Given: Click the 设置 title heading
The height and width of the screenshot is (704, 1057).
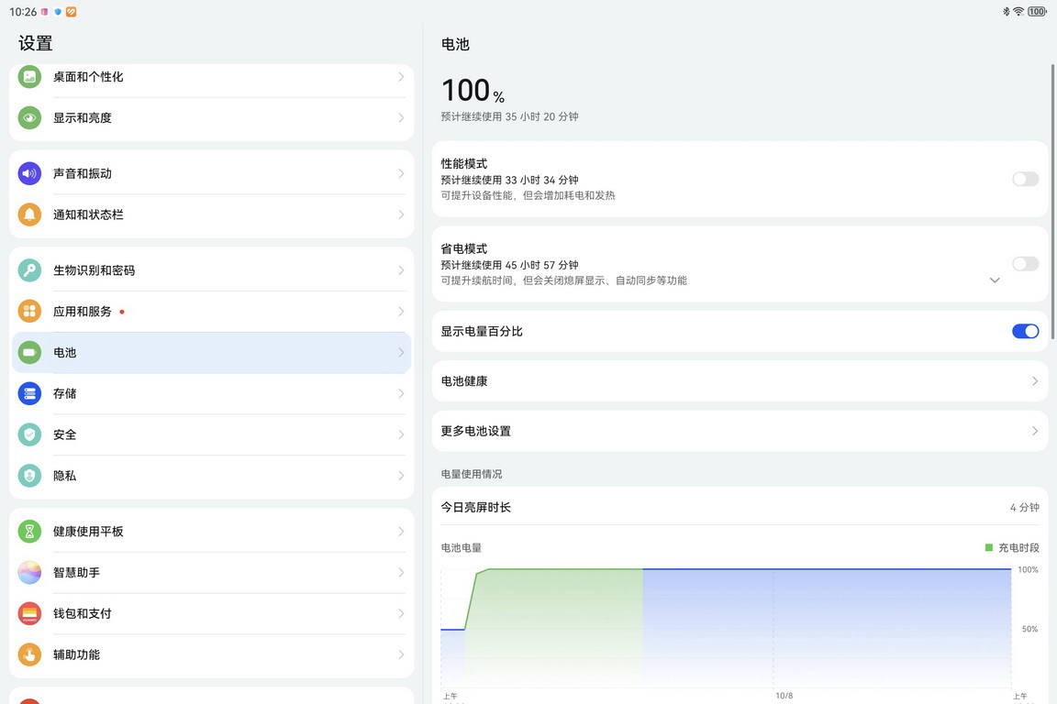Looking at the screenshot, I should (35, 44).
